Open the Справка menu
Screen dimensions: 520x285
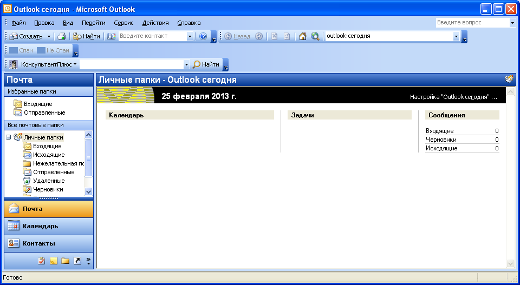pyautogui.click(x=189, y=23)
